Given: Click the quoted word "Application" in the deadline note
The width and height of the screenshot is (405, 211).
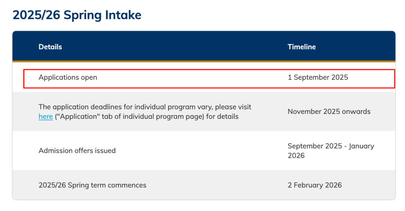Looking at the screenshot, I should 78,117.
